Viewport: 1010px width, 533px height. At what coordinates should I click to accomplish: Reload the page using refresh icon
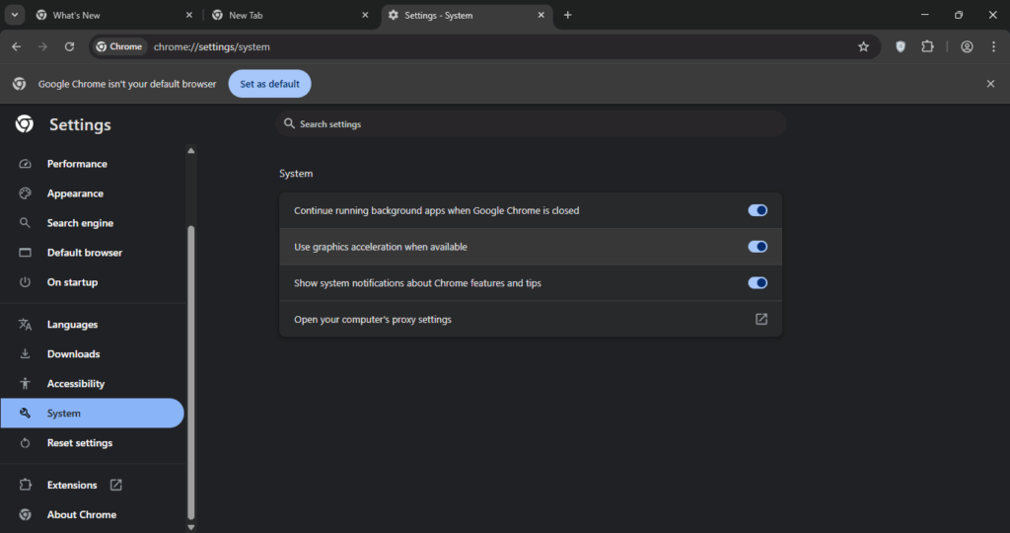click(x=70, y=46)
